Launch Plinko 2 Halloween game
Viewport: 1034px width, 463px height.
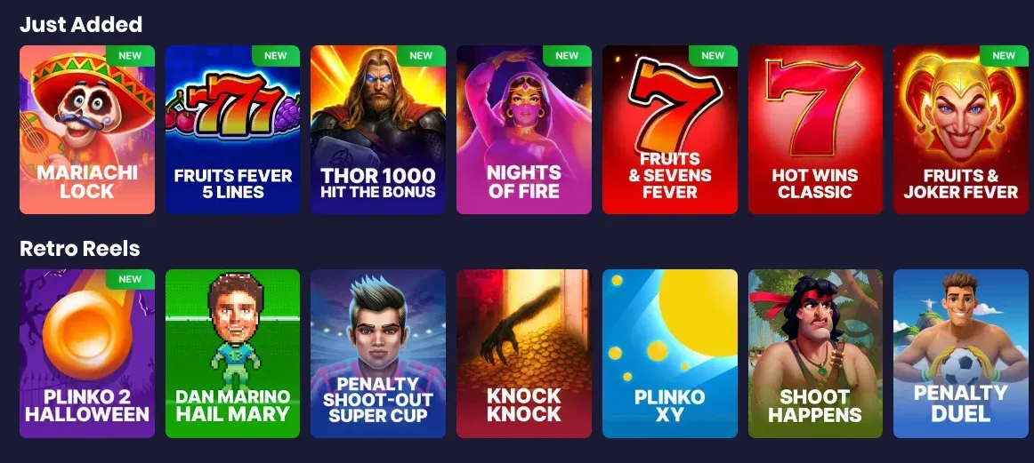[87, 354]
